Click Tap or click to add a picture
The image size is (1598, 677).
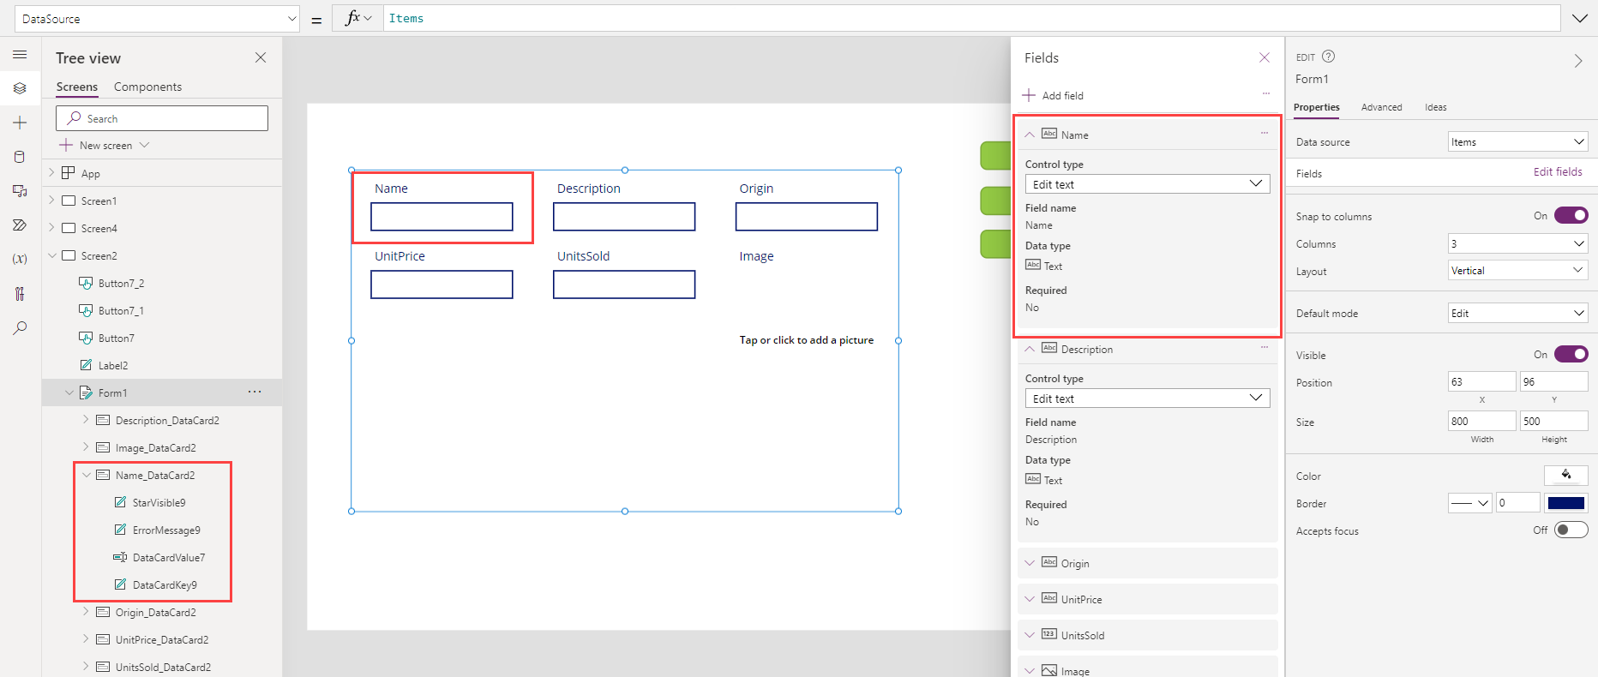click(x=806, y=340)
